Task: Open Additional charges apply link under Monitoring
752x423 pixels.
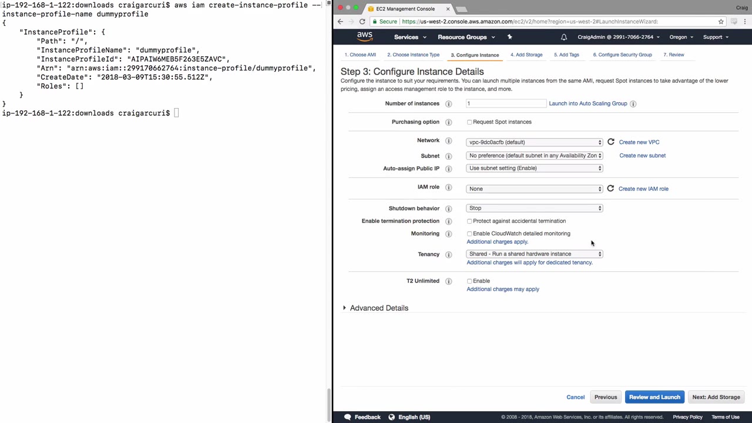Action: [497, 241]
